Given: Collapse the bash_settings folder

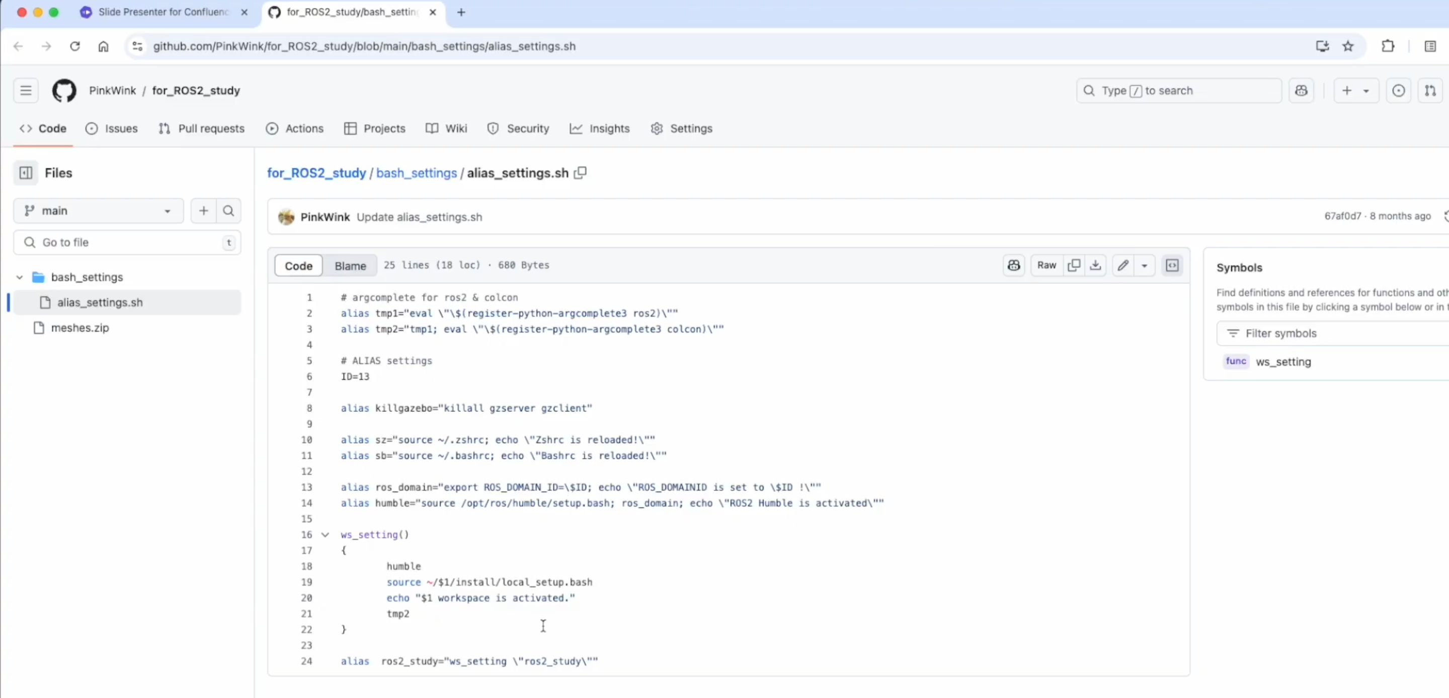Looking at the screenshot, I should coord(20,277).
